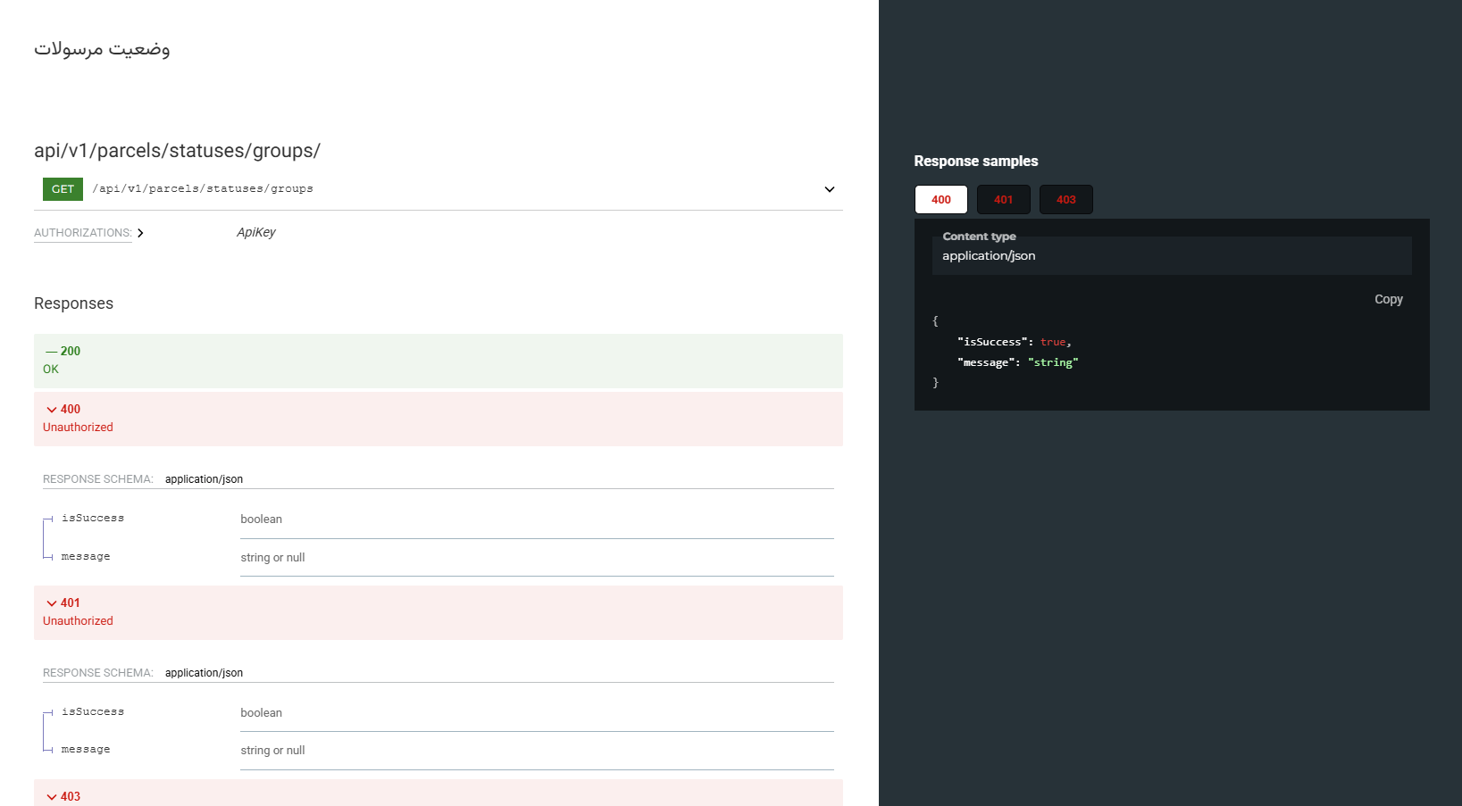Select the 400 response sample tab

pyautogui.click(x=940, y=200)
